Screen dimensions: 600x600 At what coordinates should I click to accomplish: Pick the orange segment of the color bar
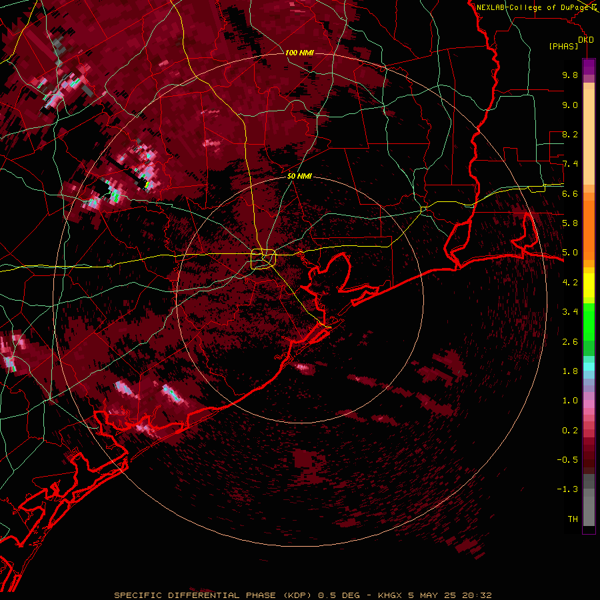pos(589,229)
